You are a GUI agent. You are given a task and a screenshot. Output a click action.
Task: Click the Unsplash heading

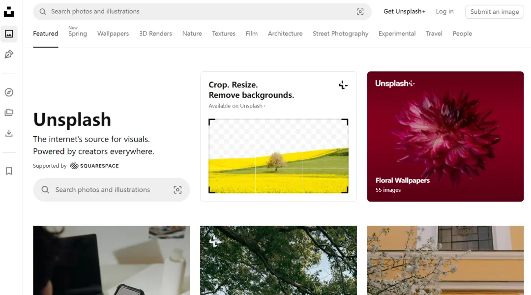click(72, 119)
